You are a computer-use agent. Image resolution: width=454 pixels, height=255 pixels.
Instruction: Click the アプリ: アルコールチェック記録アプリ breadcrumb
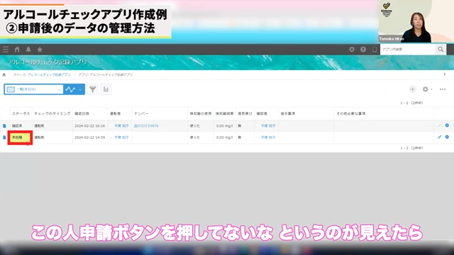(106, 74)
